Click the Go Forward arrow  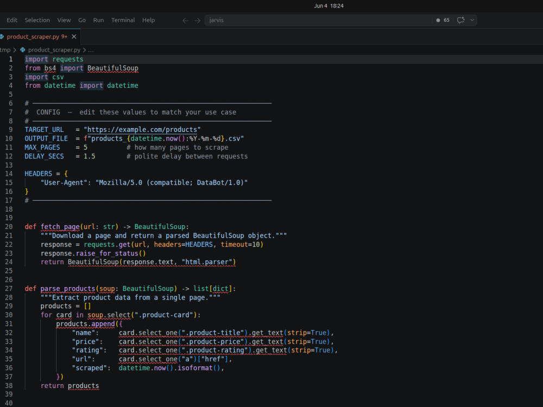[x=198, y=21]
